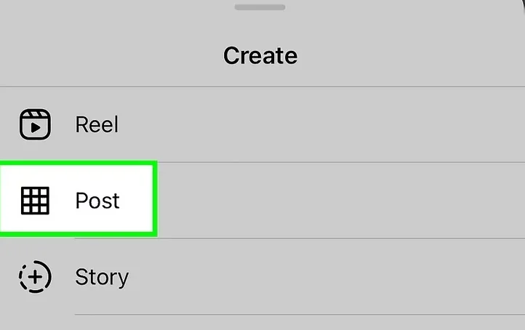This screenshot has width=525, height=330.
Task: Click the plus sign in Story icon
Action: (34, 277)
